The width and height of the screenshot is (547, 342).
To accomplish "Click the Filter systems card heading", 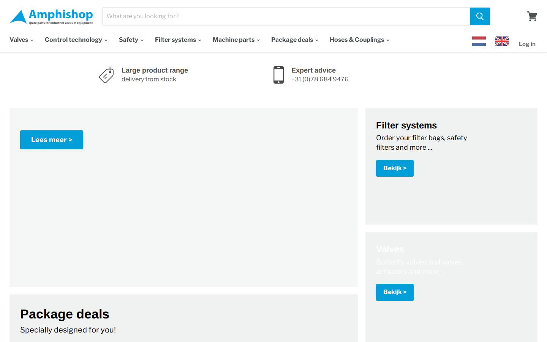I will point(406,125).
